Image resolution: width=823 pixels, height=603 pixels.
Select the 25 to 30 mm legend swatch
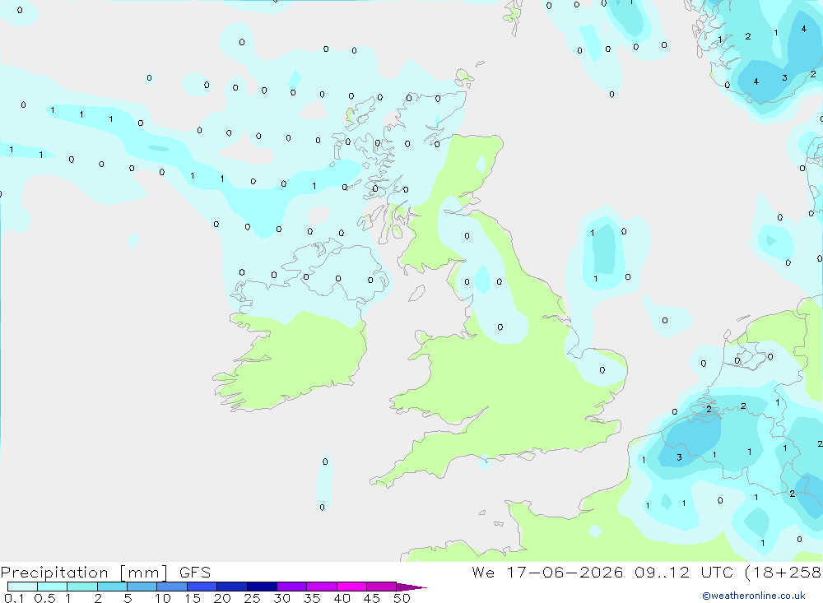tap(262, 587)
